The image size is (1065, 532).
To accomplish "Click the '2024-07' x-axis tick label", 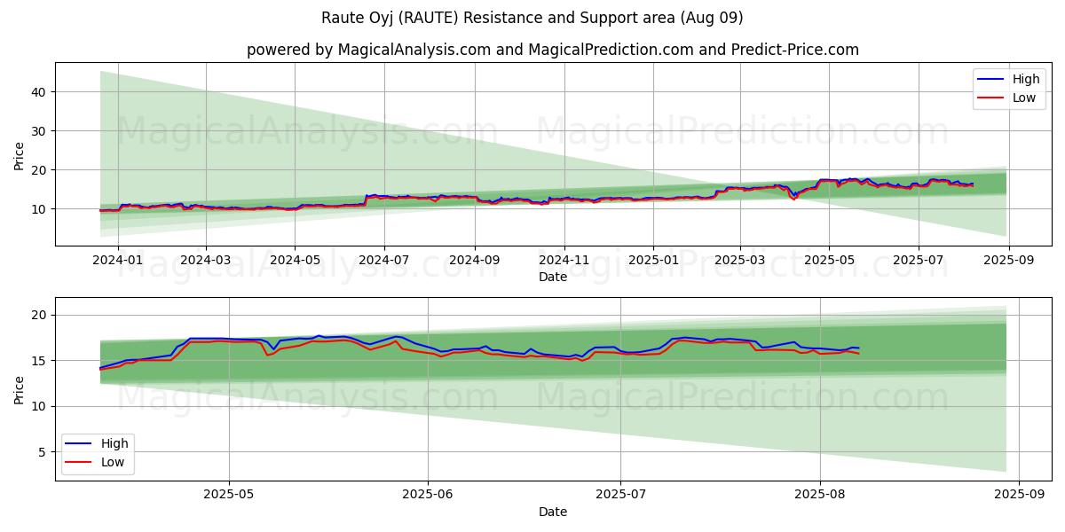I will (x=384, y=261).
